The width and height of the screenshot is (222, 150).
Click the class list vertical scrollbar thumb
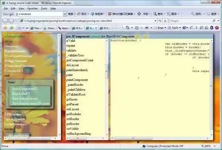[59, 55]
